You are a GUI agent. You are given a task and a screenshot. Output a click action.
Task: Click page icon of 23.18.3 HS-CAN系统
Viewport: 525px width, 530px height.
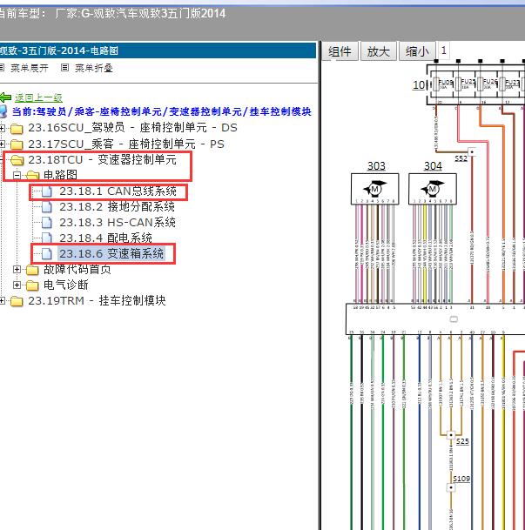pos(47,223)
